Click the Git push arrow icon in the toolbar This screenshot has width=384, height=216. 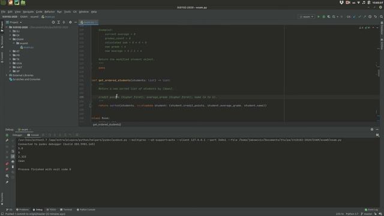click(364, 17)
